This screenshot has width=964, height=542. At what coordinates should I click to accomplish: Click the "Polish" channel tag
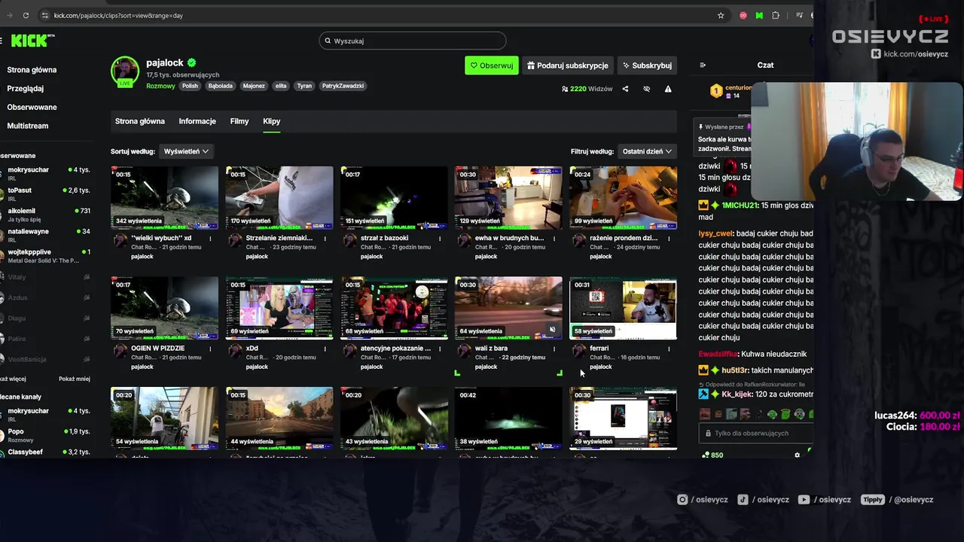click(x=190, y=86)
